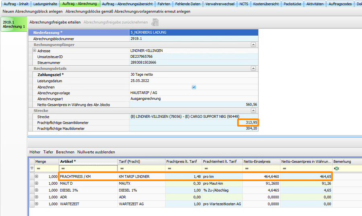This screenshot has height=216, width=362.
Task: Toggle the Abrechnen checkbox
Action: (x=194, y=87)
